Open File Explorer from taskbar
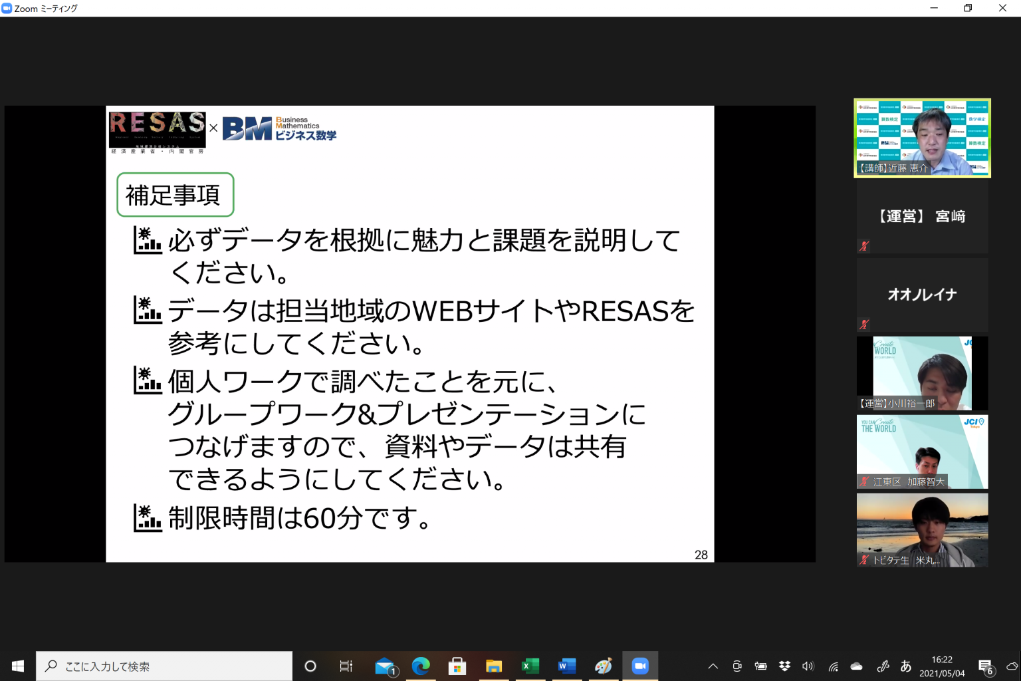 click(494, 666)
